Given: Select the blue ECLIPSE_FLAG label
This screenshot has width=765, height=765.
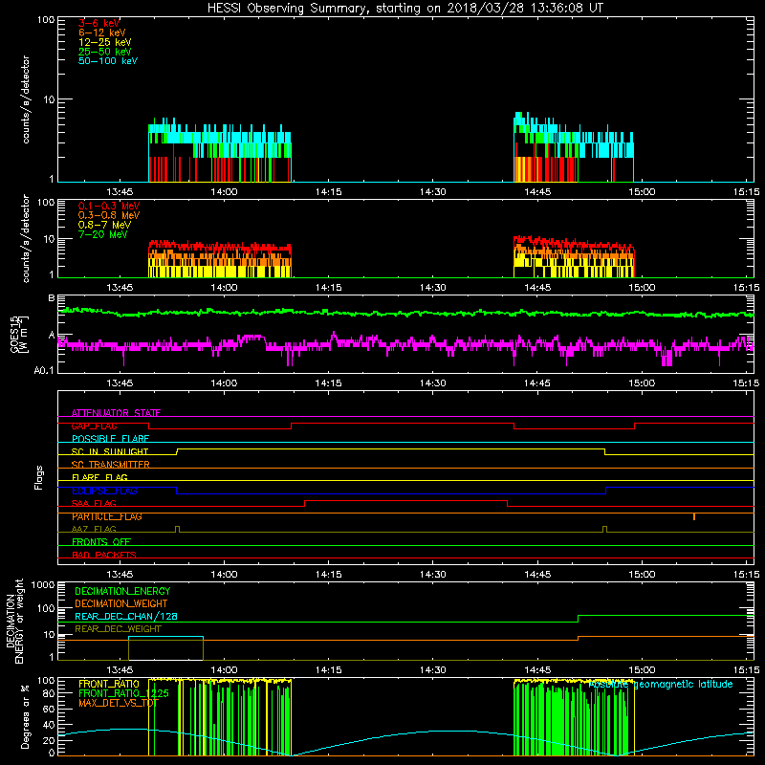Looking at the screenshot, I should click(x=104, y=491).
